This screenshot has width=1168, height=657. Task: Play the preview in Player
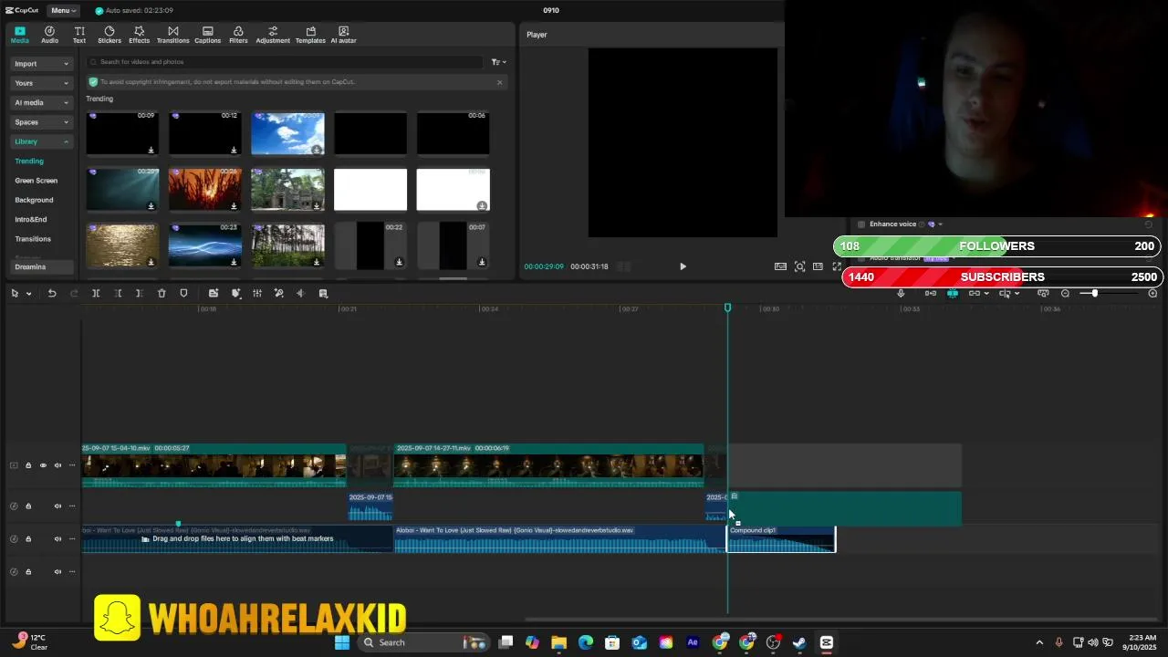coord(683,266)
